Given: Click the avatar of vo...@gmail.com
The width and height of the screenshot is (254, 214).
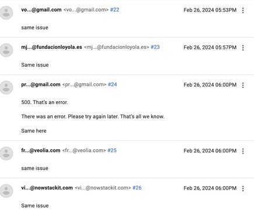Looking at the screenshot, I should coord(6,13).
